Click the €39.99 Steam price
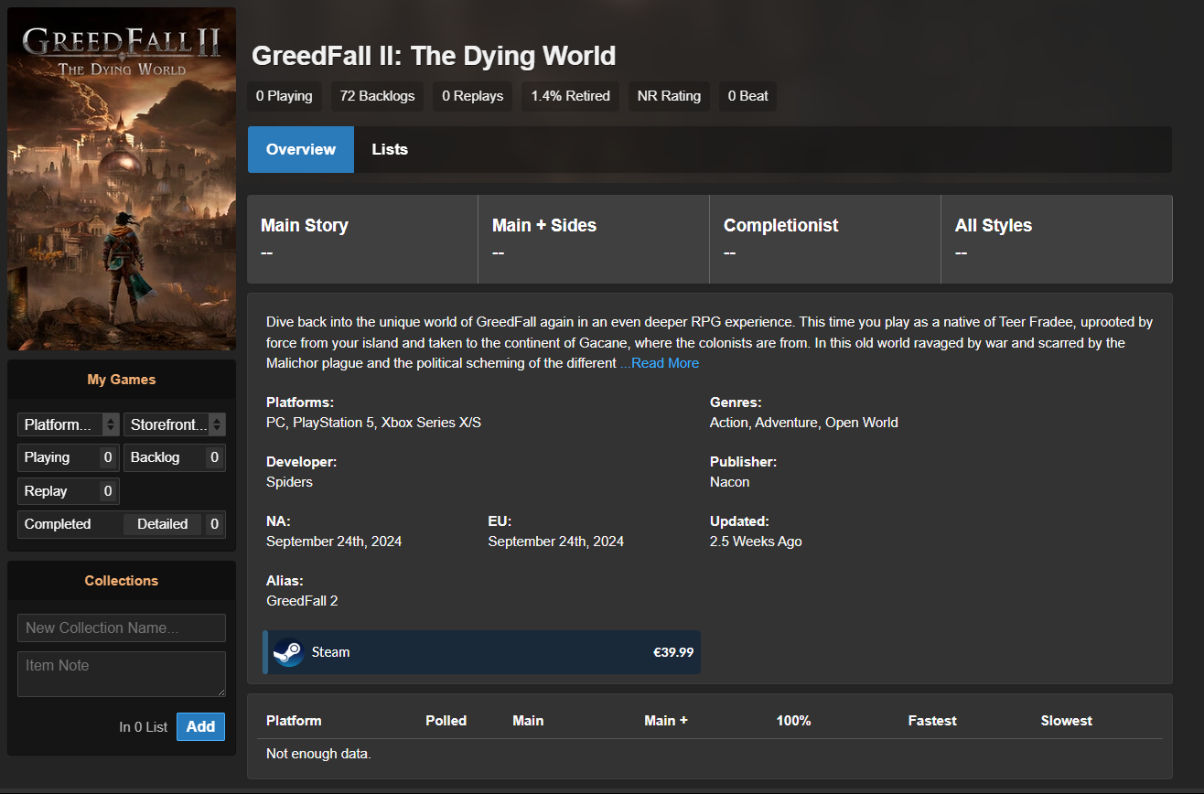 673,652
